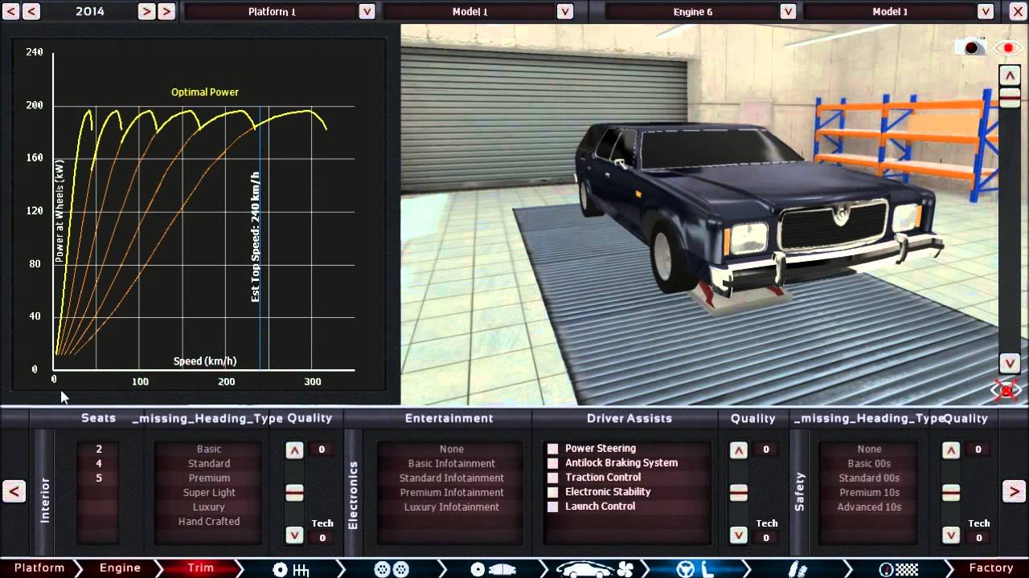Jump forward years with the outermost right year arrow

[166, 11]
